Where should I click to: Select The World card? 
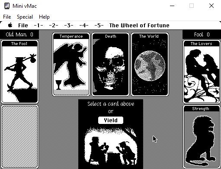click(x=150, y=65)
